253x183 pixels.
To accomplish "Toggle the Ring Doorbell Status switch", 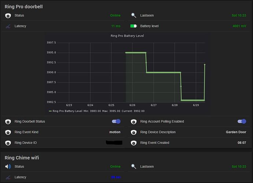I will [116, 121].
